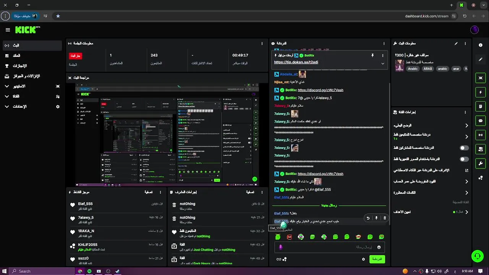
Task: Open the goals setting arrow
Action: (466, 212)
